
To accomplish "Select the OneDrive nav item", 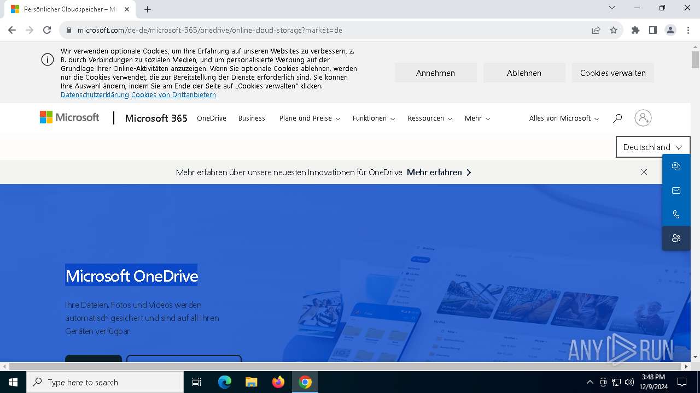I will pyautogui.click(x=212, y=118).
